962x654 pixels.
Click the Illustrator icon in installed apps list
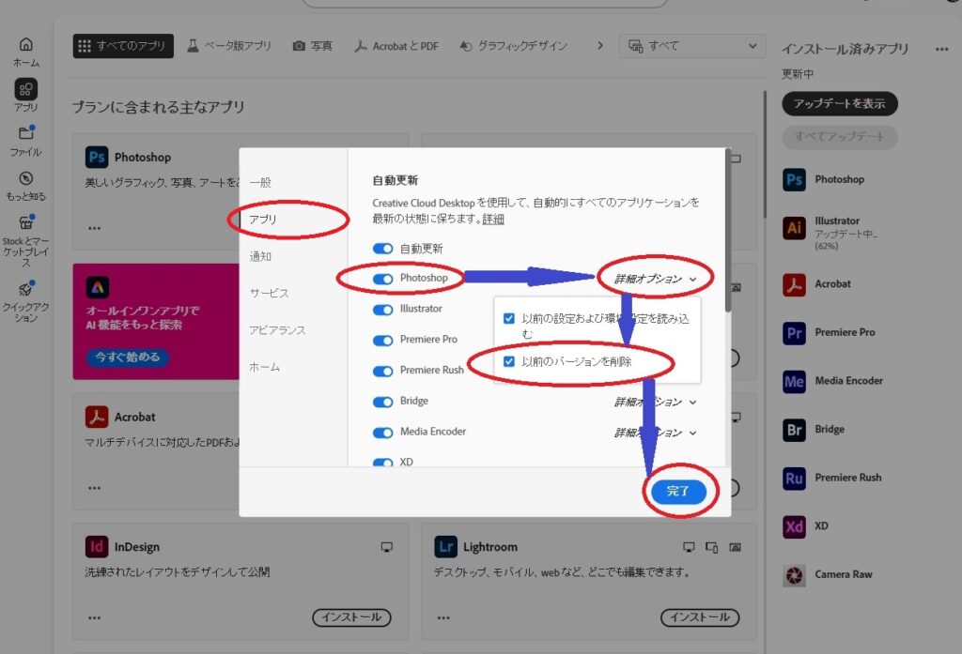click(794, 228)
